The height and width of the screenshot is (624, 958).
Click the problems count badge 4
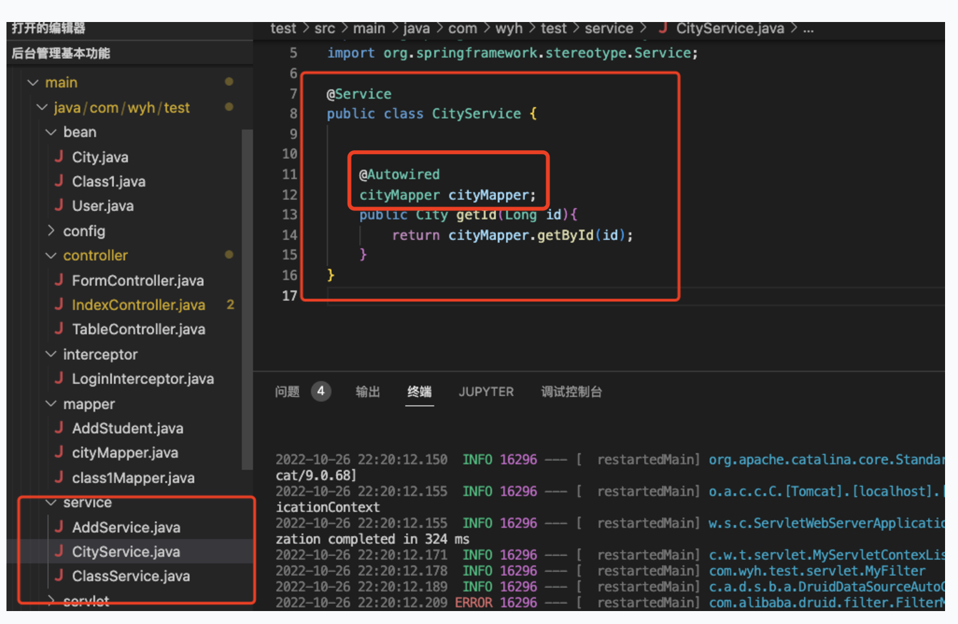[321, 391]
